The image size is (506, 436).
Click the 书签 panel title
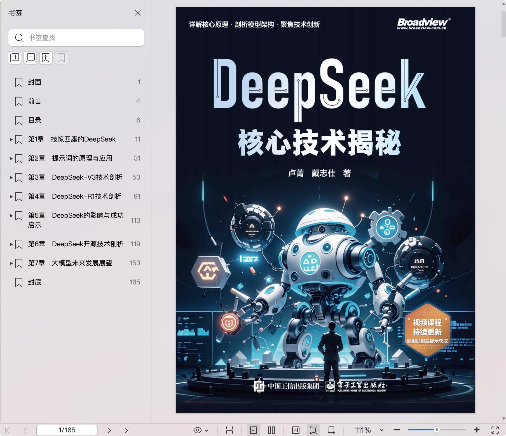click(x=15, y=13)
